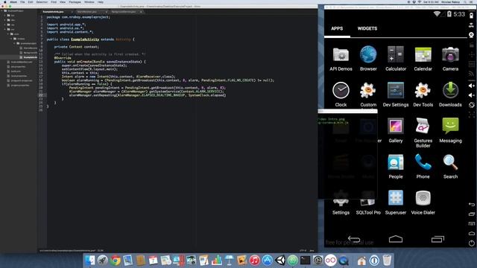Open the Genymotion camera widget
This screenshot has width=477, height=268.
click(471, 35)
